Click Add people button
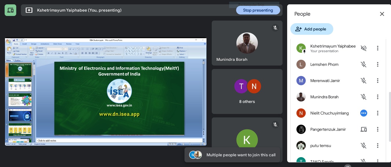391x167 pixels. pos(312,29)
